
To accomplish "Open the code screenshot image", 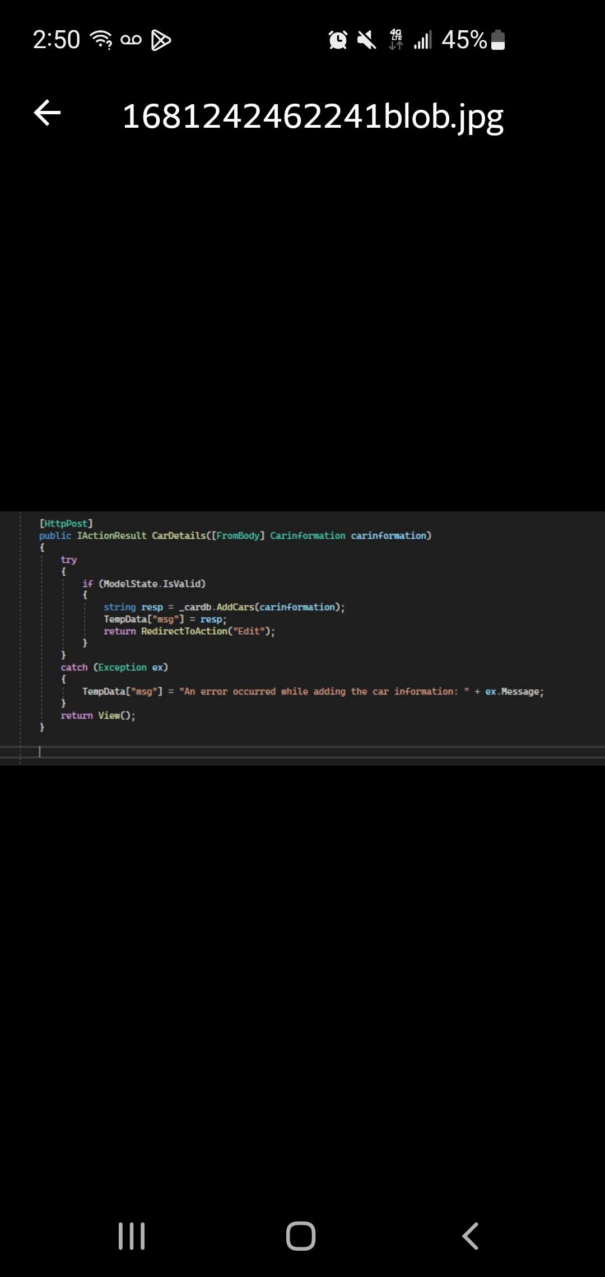I will (302, 638).
